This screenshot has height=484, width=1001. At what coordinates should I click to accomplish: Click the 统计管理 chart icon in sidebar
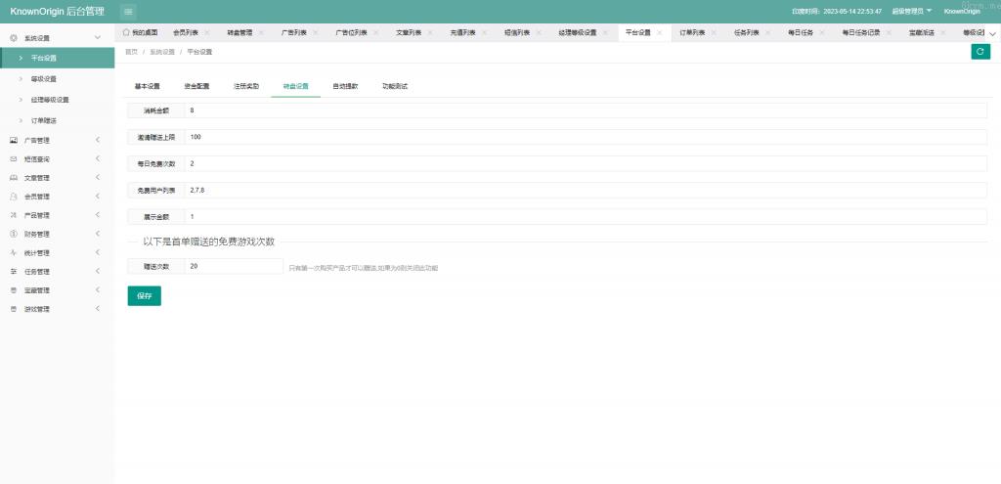14,253
